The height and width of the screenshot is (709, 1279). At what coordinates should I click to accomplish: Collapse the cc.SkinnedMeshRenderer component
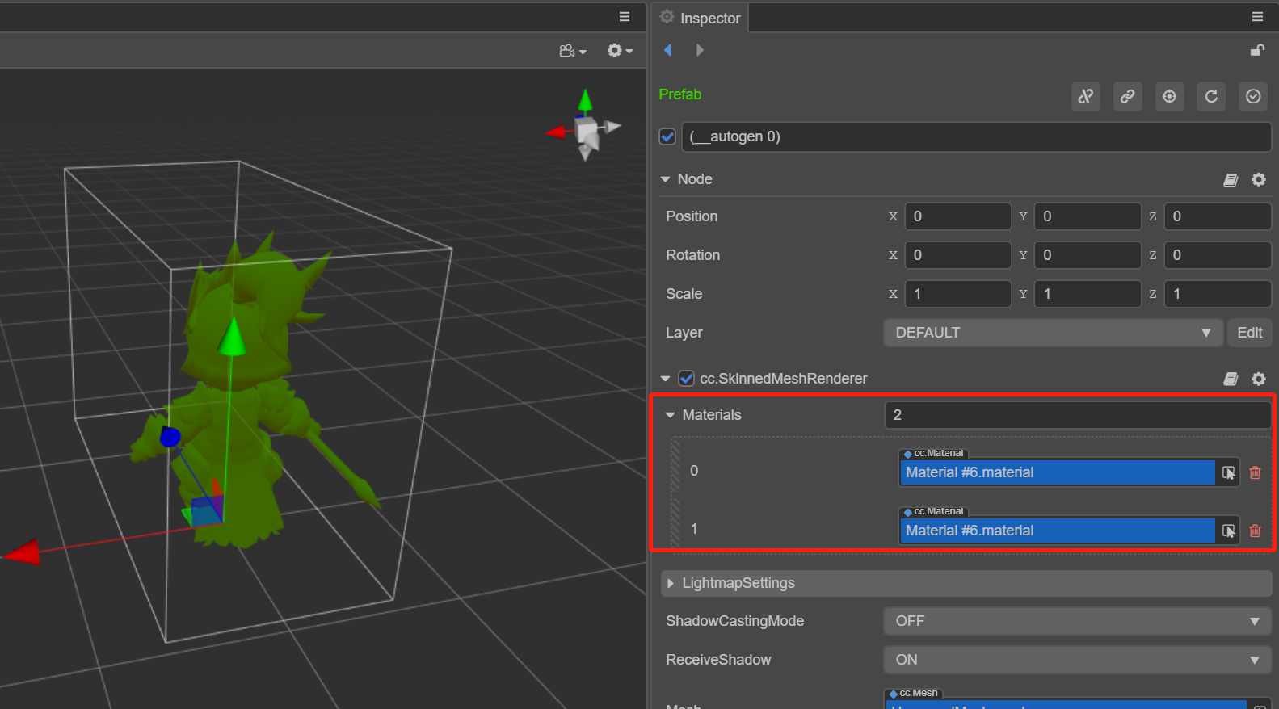coord(666,379)
